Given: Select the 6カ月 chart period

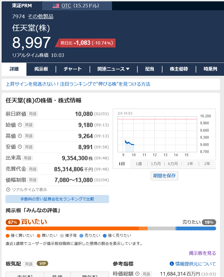Looking at the screenshot, I should (173, 164).
